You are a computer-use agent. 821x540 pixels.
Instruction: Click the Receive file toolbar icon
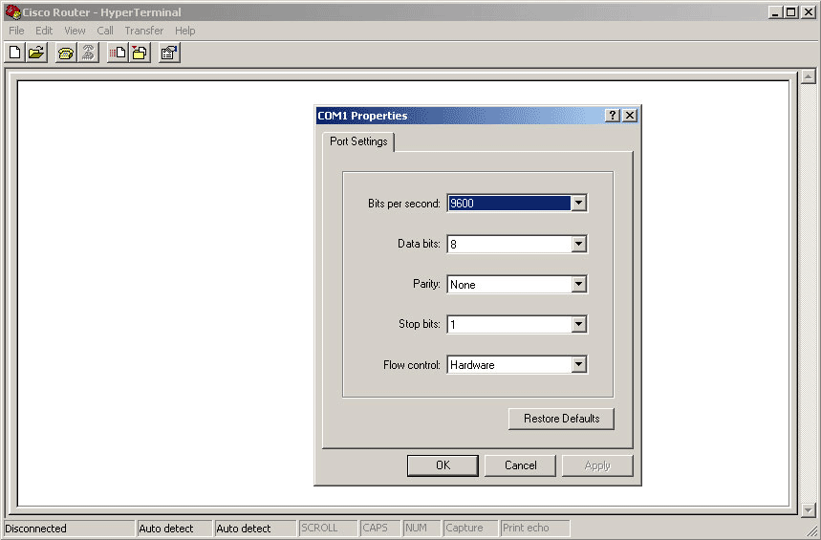pyautogui.click(x=140, y=53)
